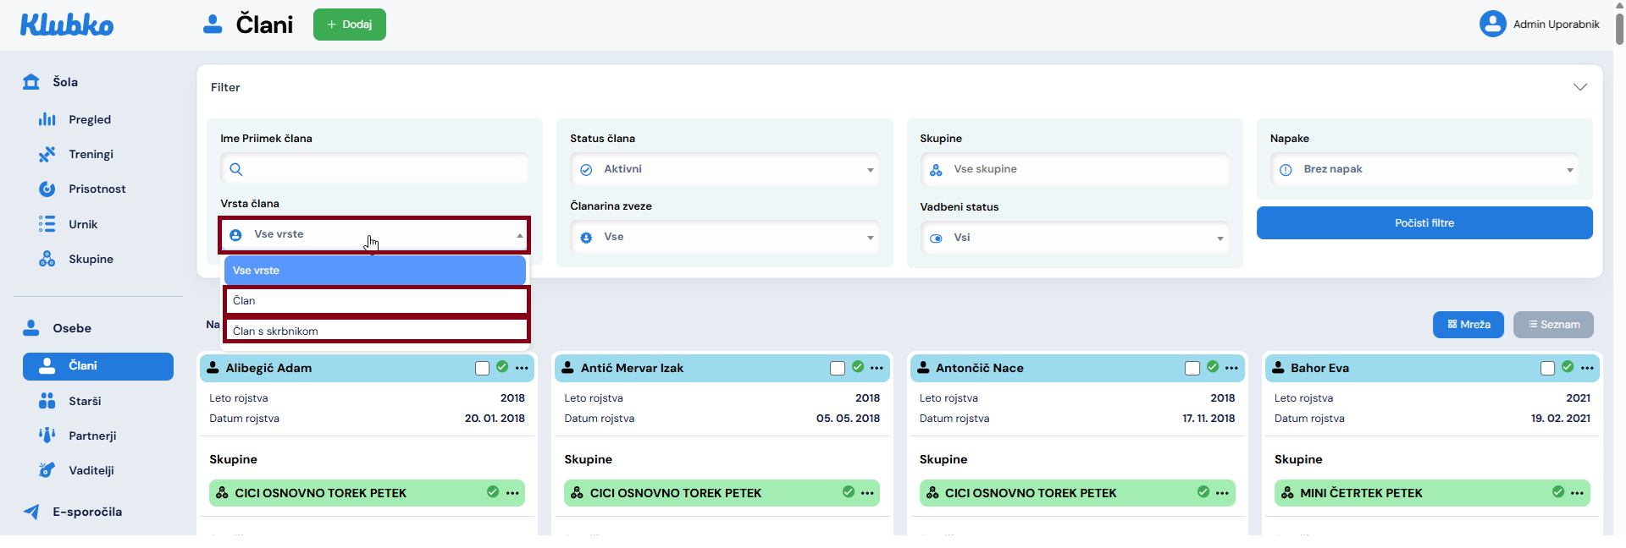Collapse the Filter panel chevron
1626x548 pixels.
[1579, 87]
